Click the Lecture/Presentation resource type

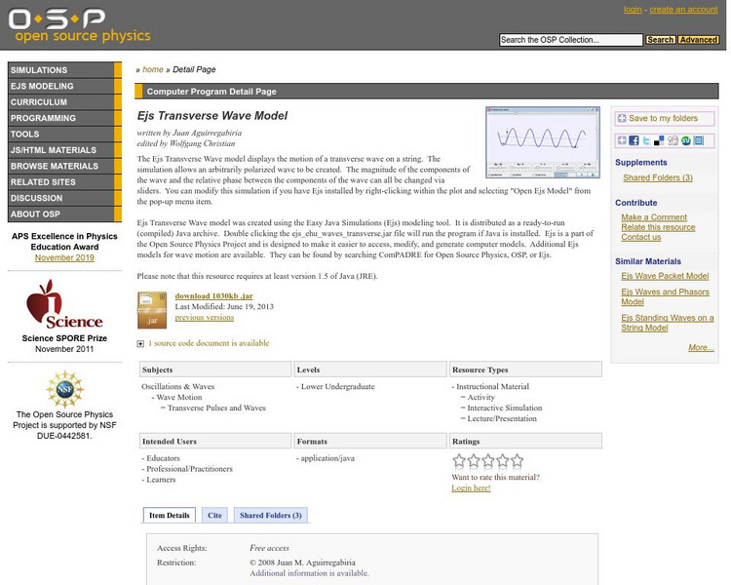[x=502, y=418]
